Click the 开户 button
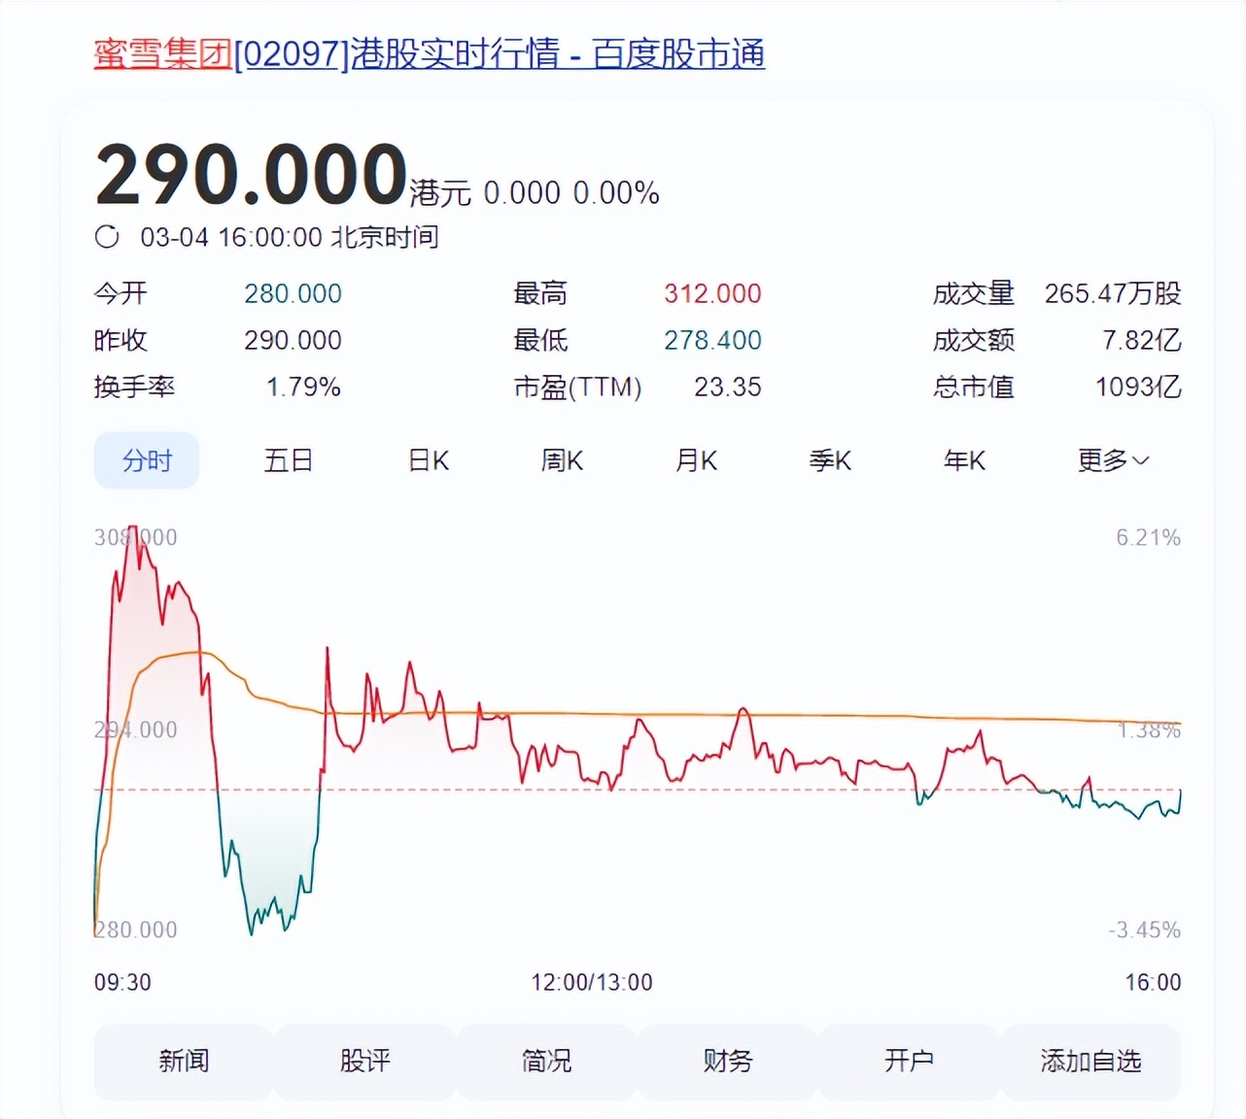1246x1119 pixels. [x=909, y=1061]
